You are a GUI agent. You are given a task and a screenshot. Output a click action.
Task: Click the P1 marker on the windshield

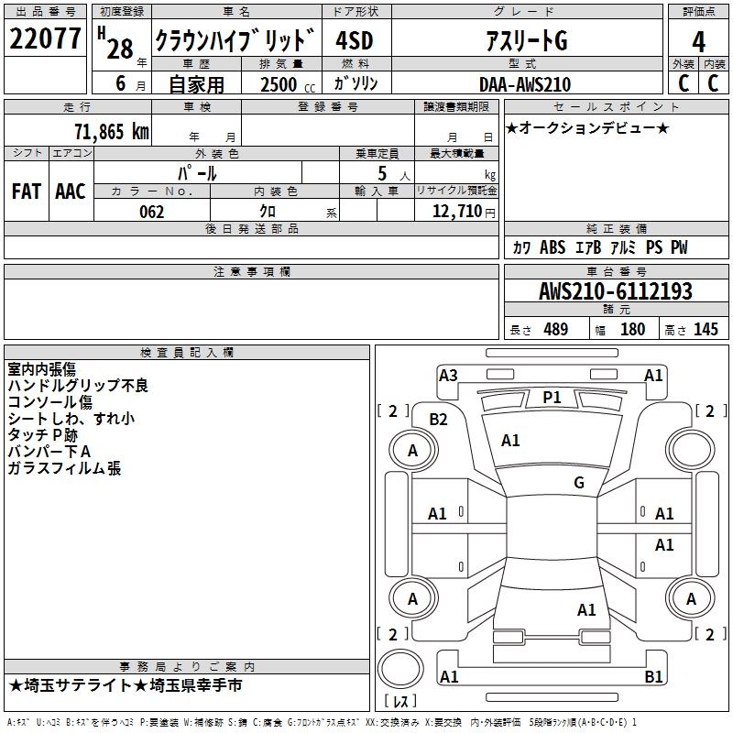click(x=552, y=397)
